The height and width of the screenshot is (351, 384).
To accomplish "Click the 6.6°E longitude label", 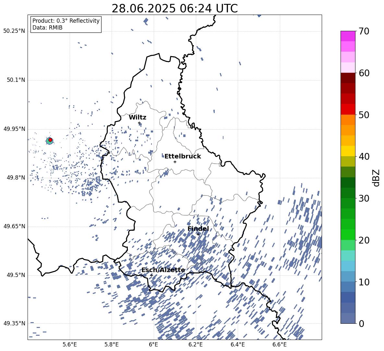I will click(x=280, y=345).
